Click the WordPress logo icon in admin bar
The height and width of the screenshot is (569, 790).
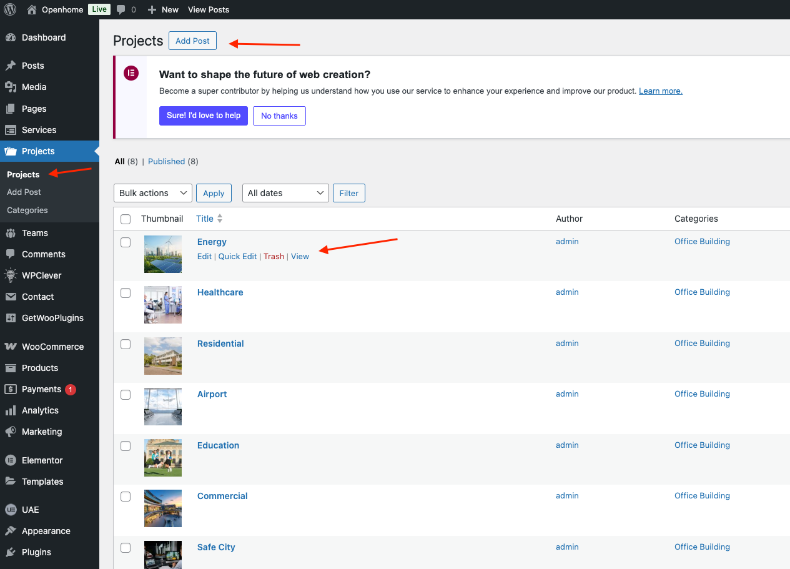[x=10, y=9]
